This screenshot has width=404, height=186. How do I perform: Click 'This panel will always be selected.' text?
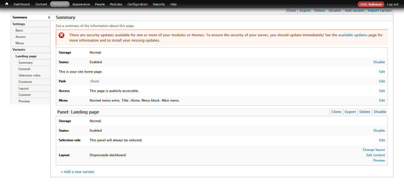click(116, 140)
